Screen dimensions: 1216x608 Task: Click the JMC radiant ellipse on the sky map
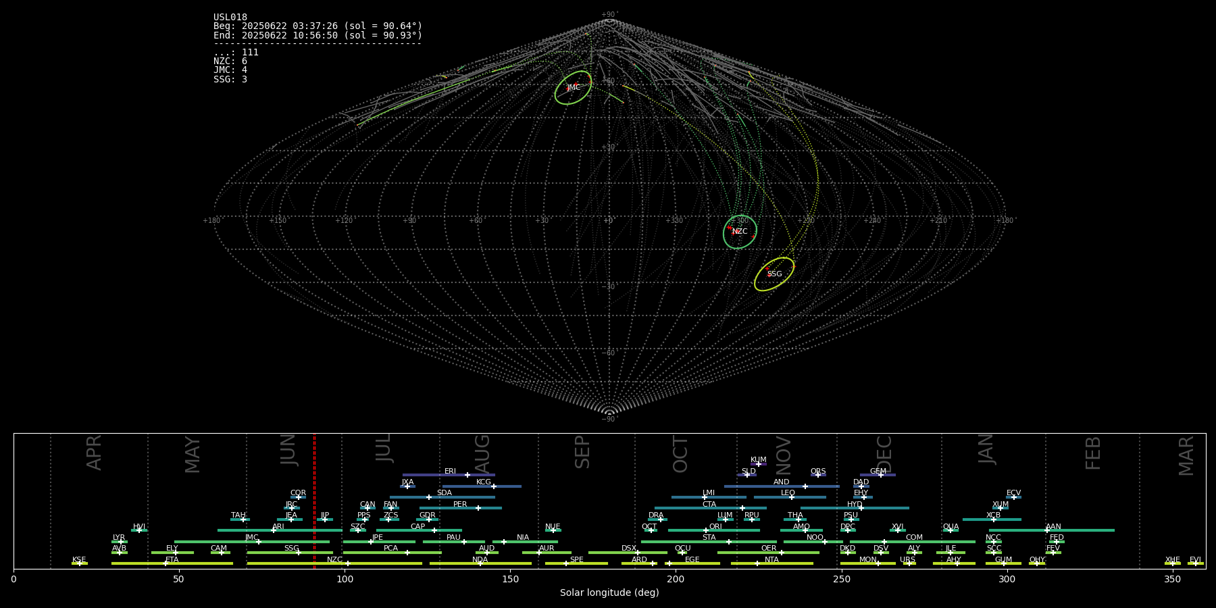click(573, 88)
